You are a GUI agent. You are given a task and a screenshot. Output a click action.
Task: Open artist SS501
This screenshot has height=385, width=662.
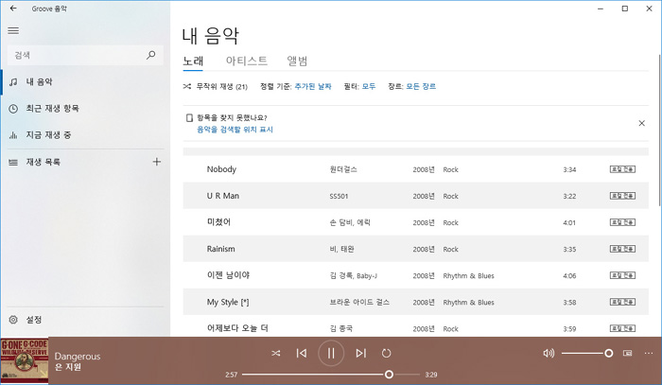coord(339,197)
